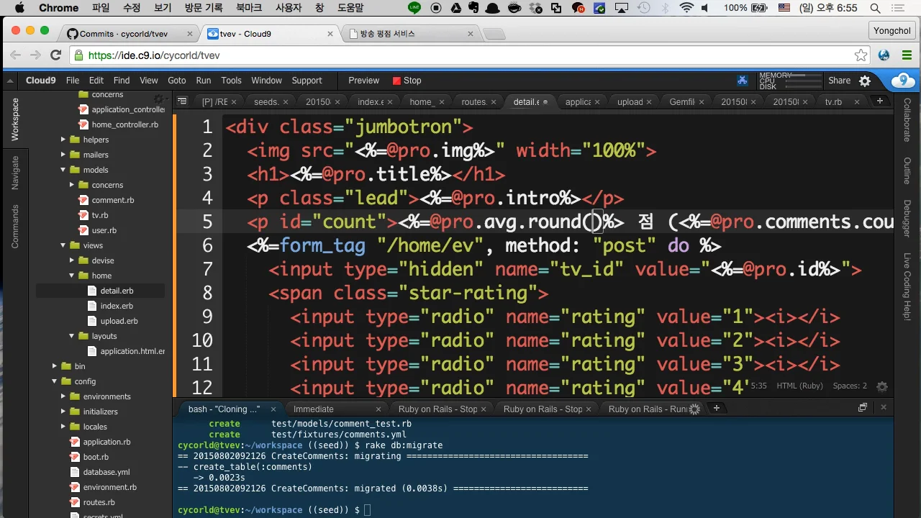Open the Navigate side panel
This screenshot has height=518, width=921.
(x=14, y=173)
